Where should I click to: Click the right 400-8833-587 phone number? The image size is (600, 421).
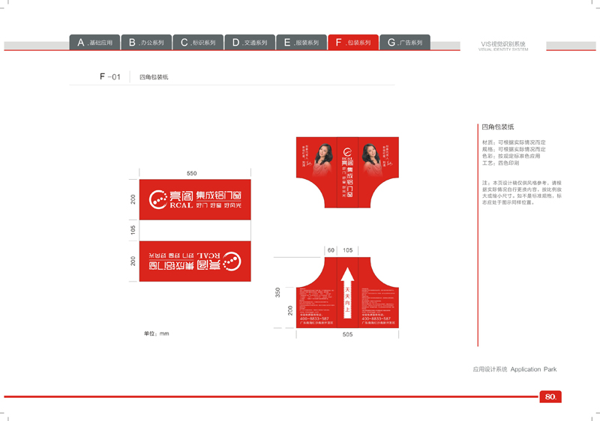tap(376, 318)
